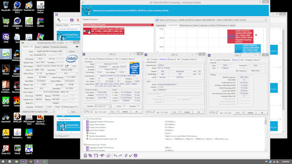Viewport: 292px width, 164px height.
Task: Toggle OpenCL checkbox in GPU-Z
Action: [36, 107]
